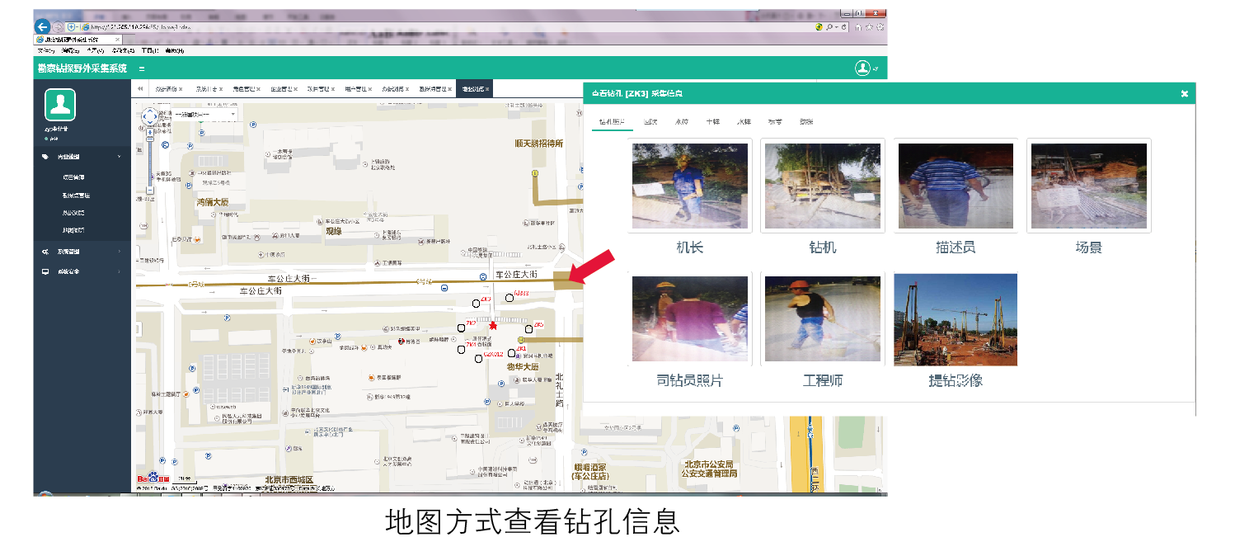Expand the gears-icon sidebar group chevron

(x=119, y=252)
